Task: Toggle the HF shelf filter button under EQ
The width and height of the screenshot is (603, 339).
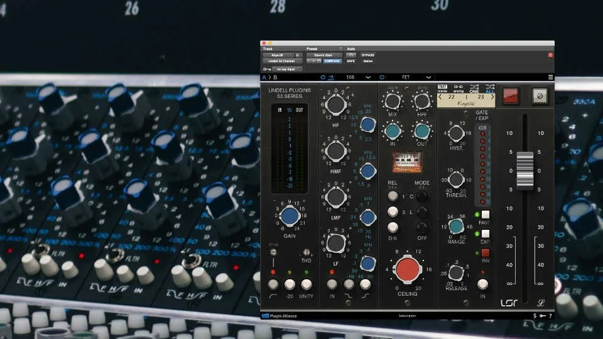Action: [365, 284]
